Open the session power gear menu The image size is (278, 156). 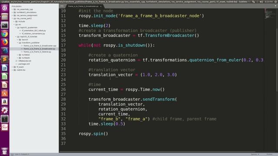(x=276, y=2)
